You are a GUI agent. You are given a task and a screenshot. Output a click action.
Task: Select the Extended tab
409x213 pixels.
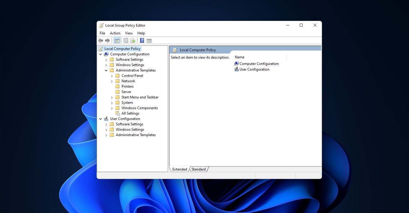(180, 169)
